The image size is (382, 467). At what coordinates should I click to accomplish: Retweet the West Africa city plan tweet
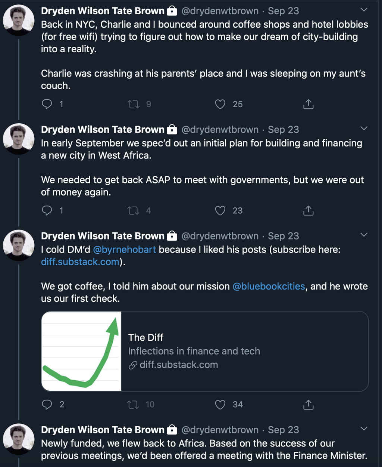coord(133,211)
